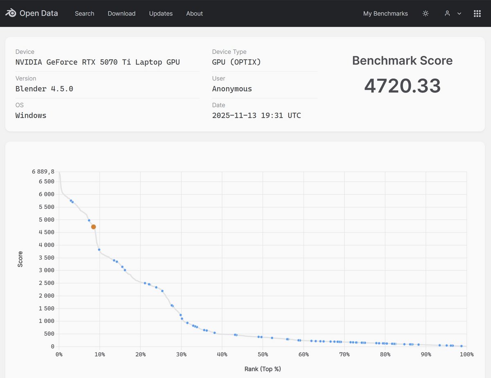Image resolution: width=491 pixels, height=378 pixels.
Task: Go to the Search page
Action: [x=84, y=13]
